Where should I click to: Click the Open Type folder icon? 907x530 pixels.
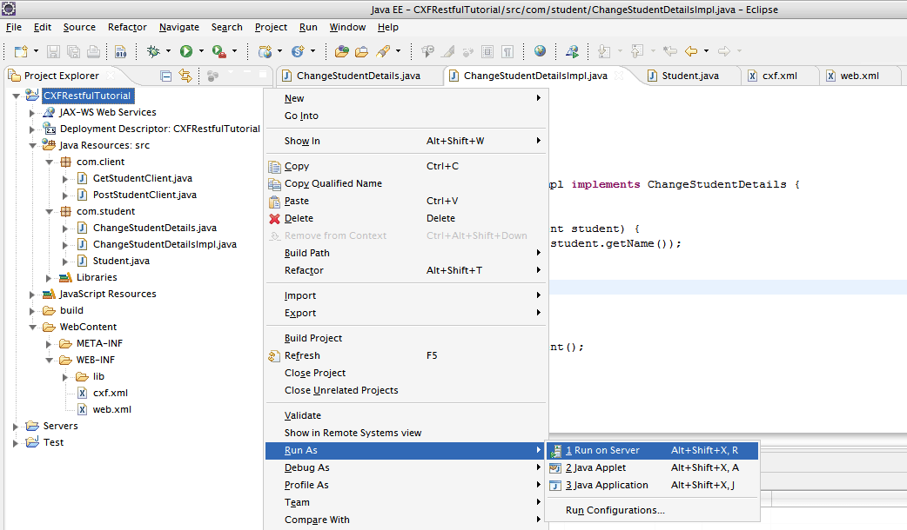[342, 51]
